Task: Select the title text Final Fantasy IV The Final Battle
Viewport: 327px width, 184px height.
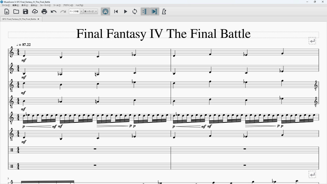Action: coord(163,34)
